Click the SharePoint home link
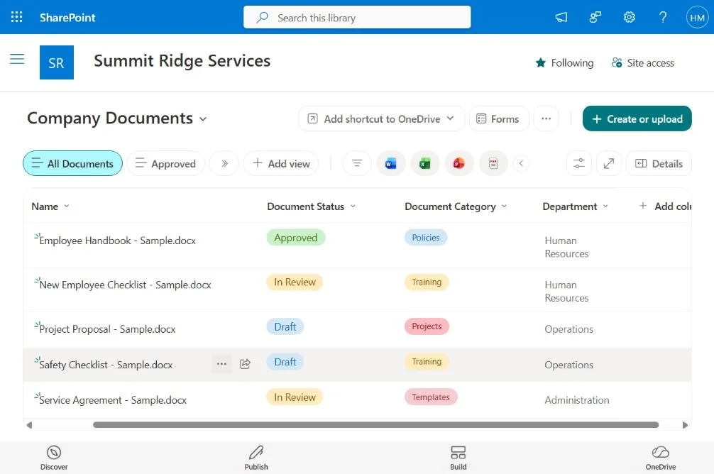714x474 pixels. pos(67,17)
